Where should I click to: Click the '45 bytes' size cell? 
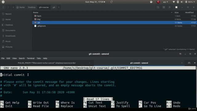(x=179, y=26)
